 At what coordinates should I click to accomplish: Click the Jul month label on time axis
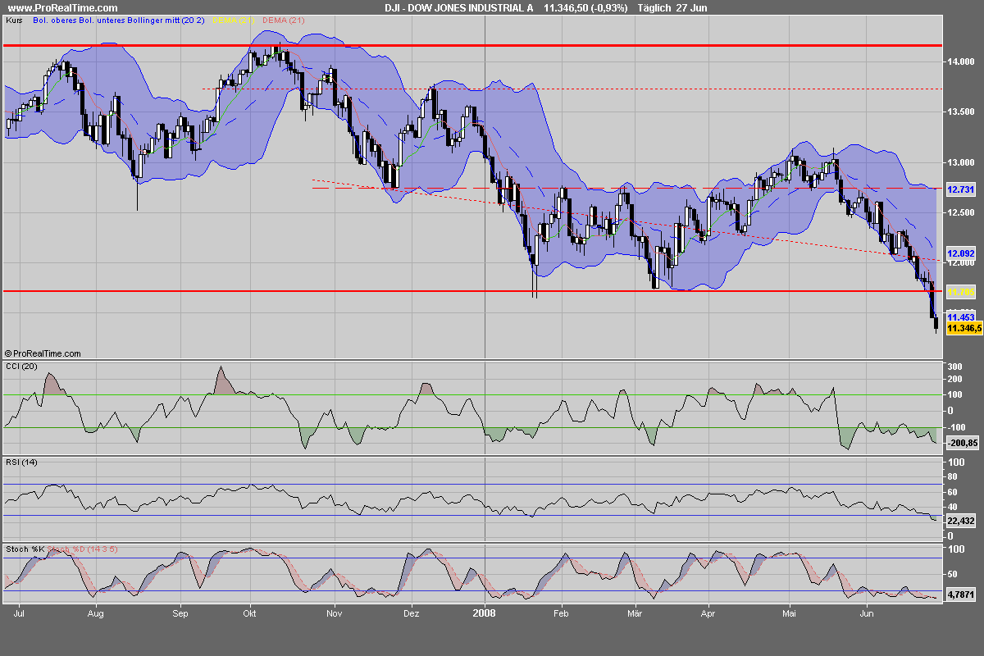click(x=18, y=612)
